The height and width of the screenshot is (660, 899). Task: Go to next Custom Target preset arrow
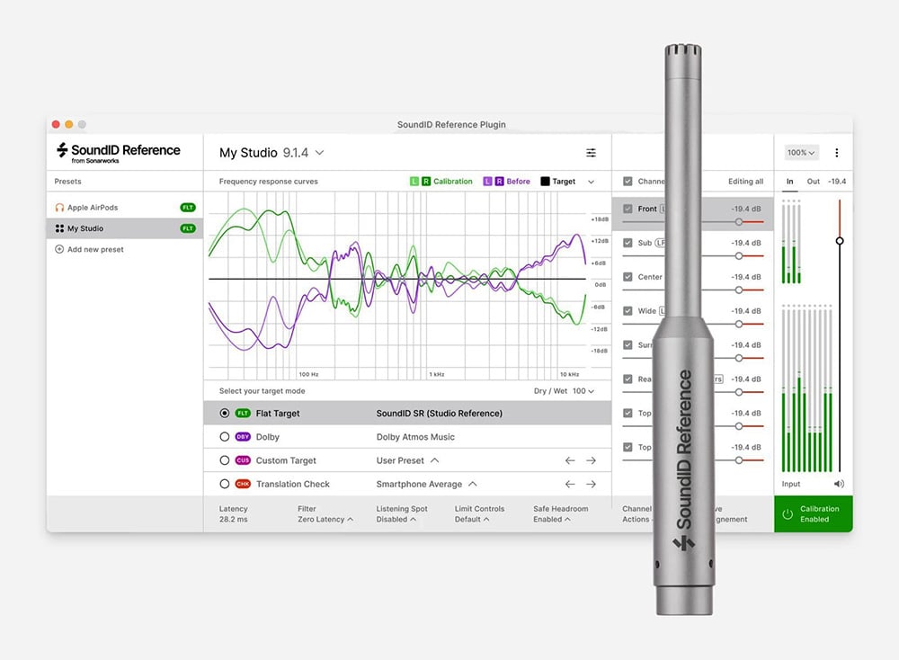[592, 460]
